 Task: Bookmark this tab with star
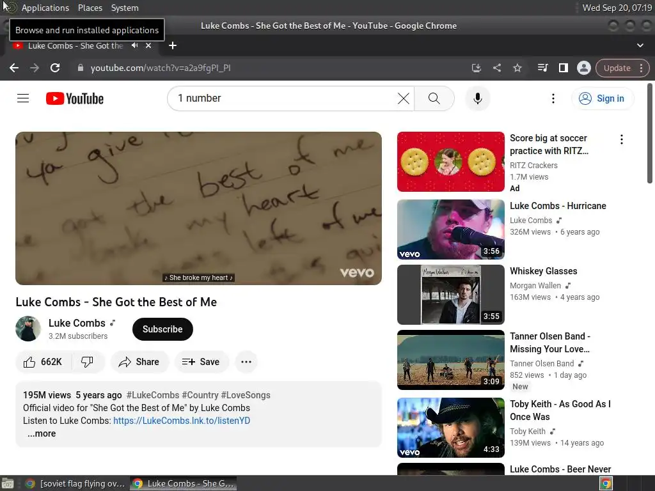[x=517, y=68]
